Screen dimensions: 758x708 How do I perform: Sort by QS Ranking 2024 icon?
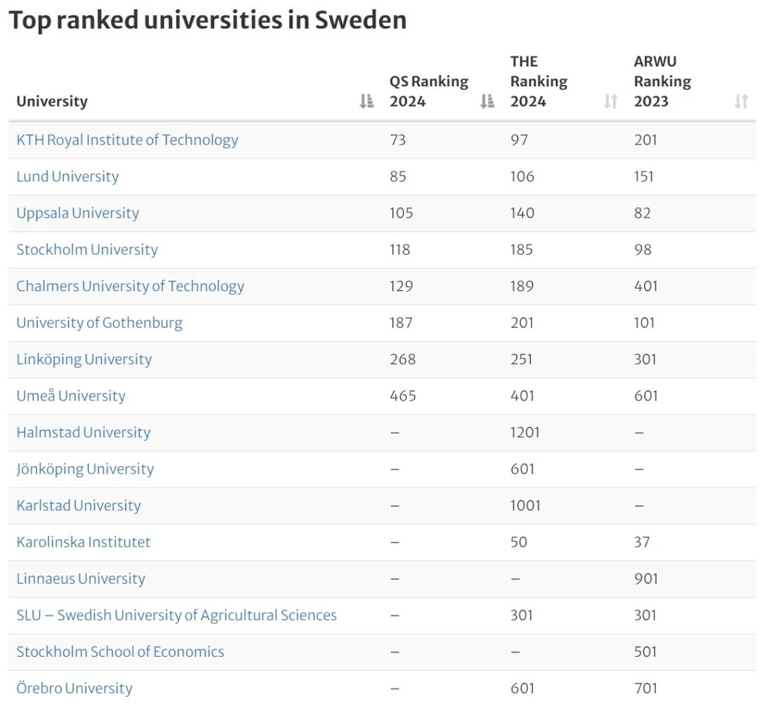point(487,102)
